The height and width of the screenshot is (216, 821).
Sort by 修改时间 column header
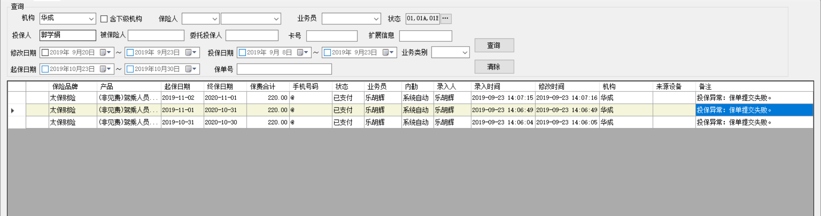click(x=567, y=87)
